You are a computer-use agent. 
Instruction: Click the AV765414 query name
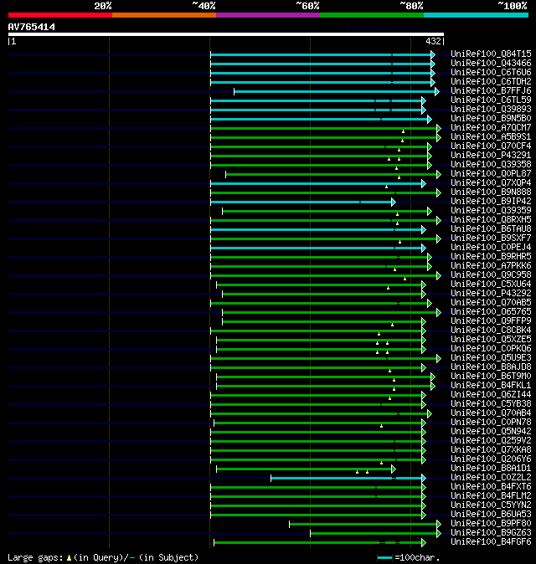coord(31,28)
